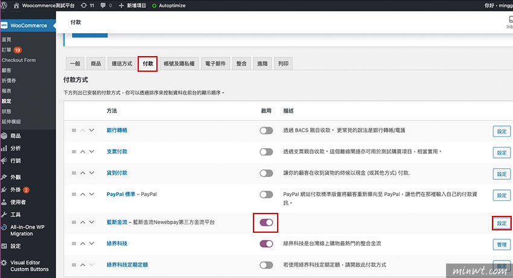Click 設定 button for 貨到付款
This screenshot has width=513, height=278.
point(502,174)
